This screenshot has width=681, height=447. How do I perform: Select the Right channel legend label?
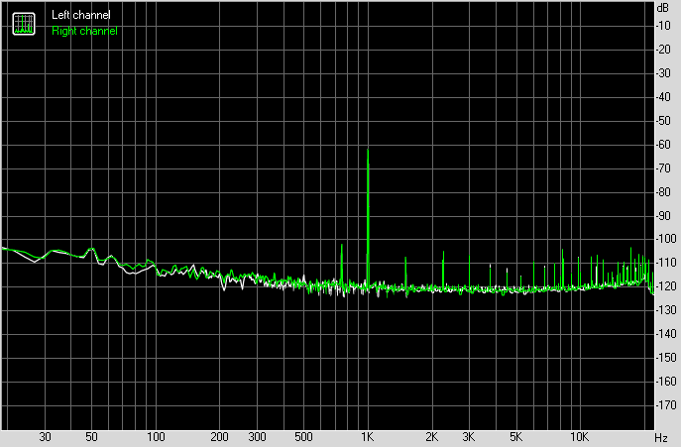pos(84,31)
